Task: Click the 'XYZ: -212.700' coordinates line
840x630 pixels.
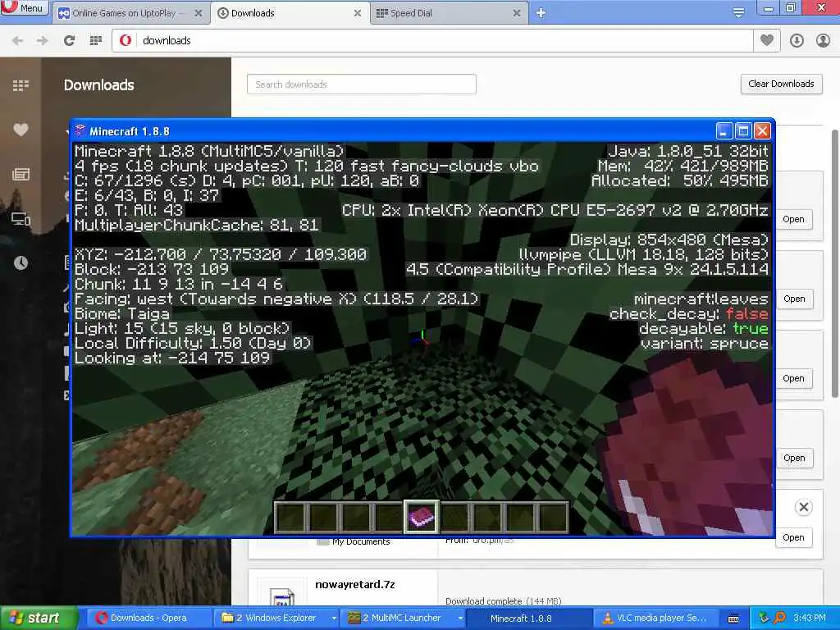Action: click(x=220, y=254)
